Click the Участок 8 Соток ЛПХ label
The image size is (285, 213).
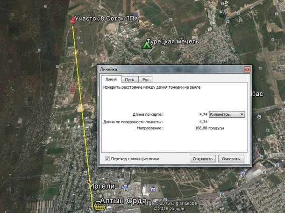coord(107,18)
